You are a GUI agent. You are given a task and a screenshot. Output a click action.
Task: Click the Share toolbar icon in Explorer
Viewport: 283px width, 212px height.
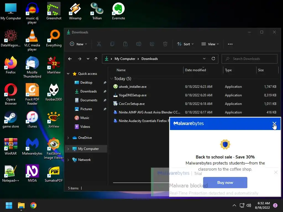(x=152, y=44)
